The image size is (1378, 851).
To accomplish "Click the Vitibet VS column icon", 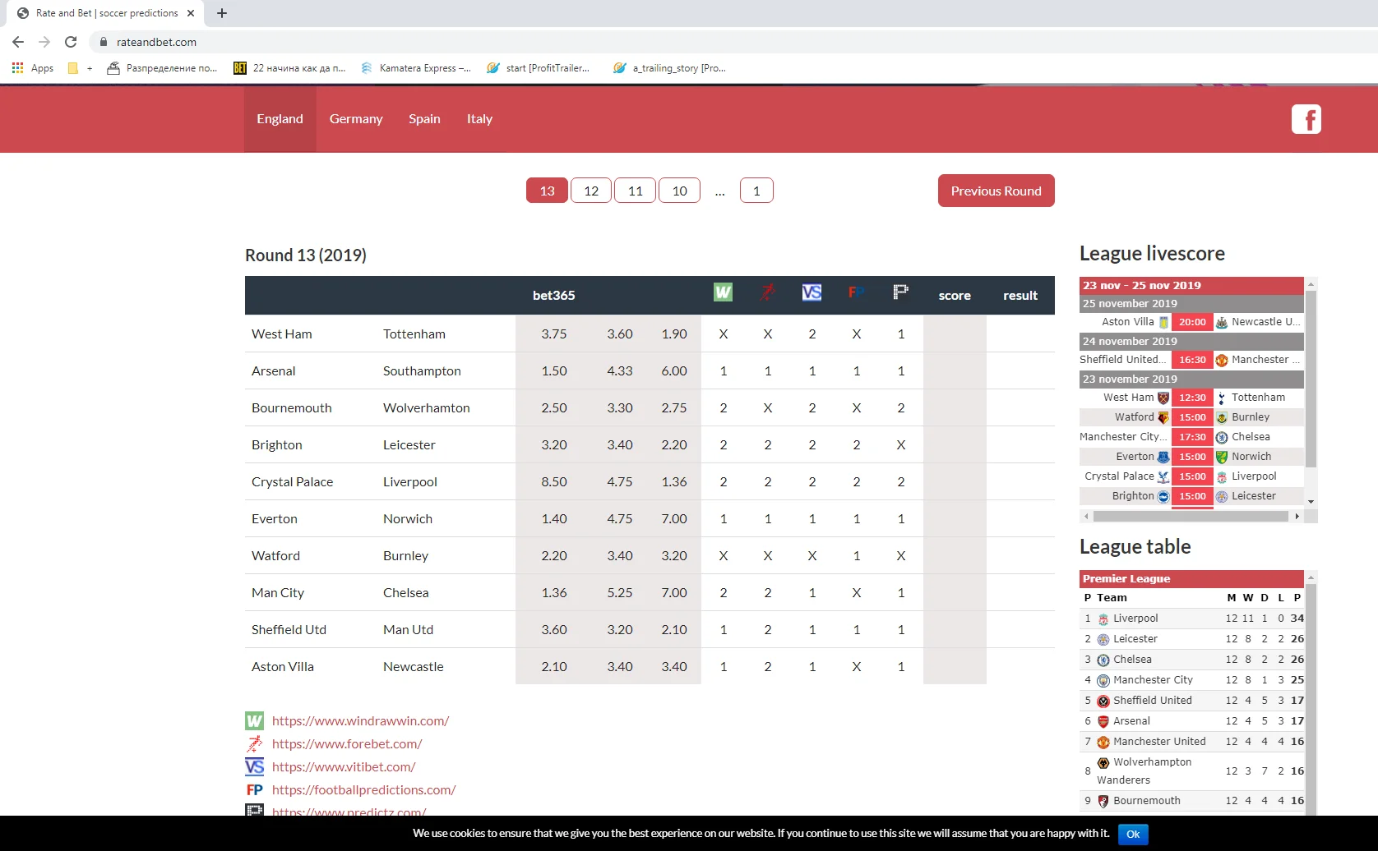I will tap(812, 292).
